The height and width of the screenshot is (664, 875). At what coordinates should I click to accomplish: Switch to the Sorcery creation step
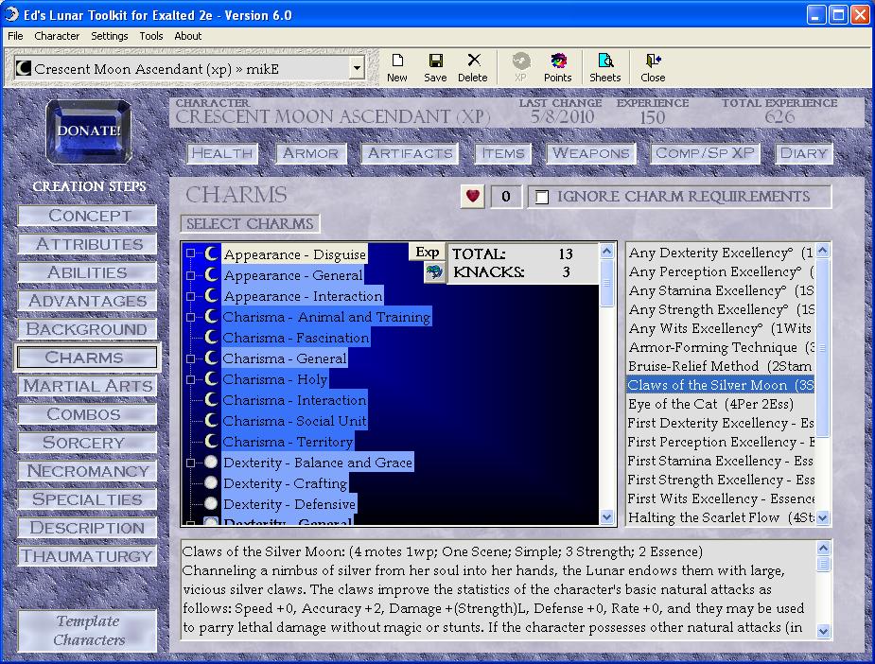[88, 443]
